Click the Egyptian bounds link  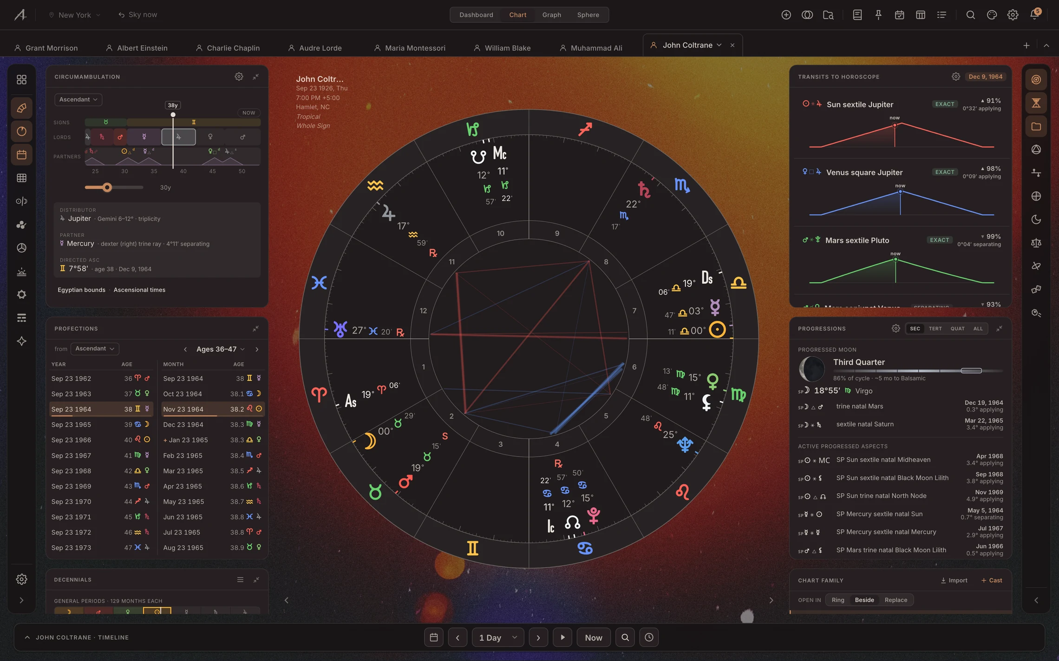(81, 290)
